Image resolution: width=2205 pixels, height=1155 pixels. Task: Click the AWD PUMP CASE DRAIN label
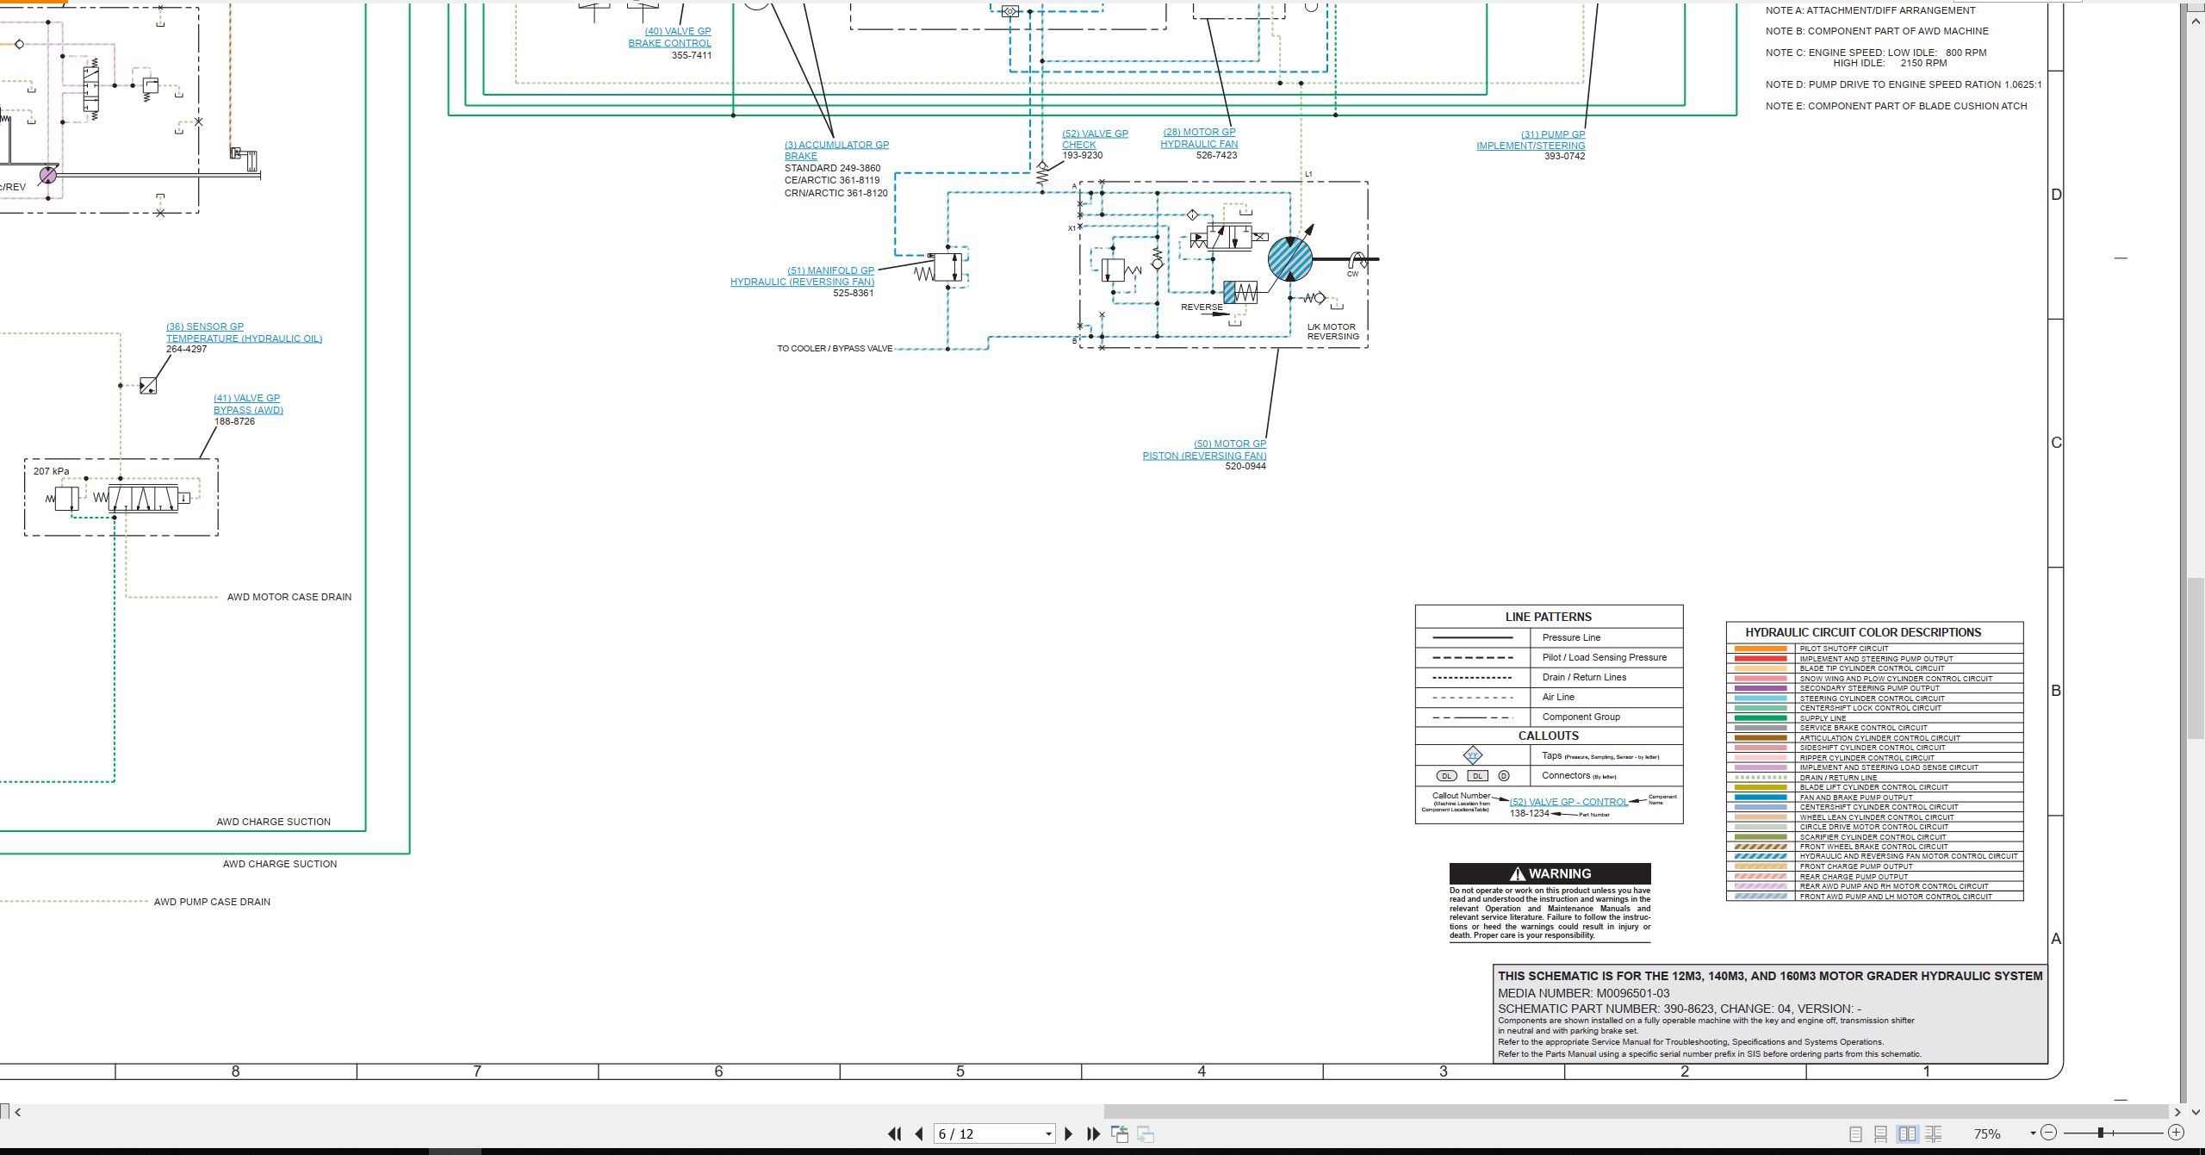pos(212,902)
